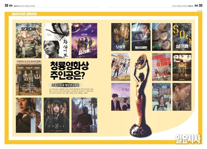This screenshot has height=149, width=207.
Task: Open the 낫아웃 poster
Action: click(121, 37)
